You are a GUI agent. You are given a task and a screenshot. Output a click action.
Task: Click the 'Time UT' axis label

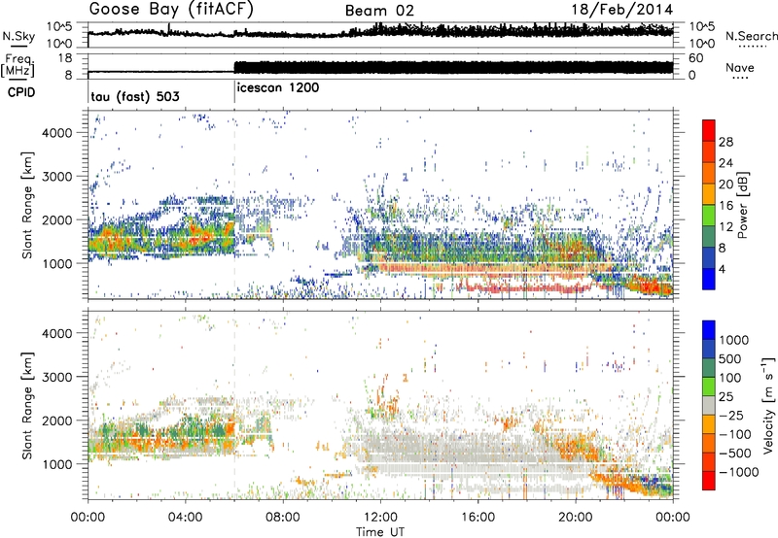coord(380,532)
